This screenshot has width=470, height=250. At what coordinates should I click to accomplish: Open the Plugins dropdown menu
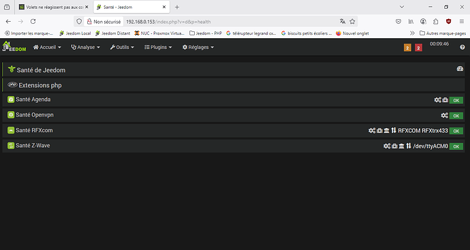click(158, 47)
